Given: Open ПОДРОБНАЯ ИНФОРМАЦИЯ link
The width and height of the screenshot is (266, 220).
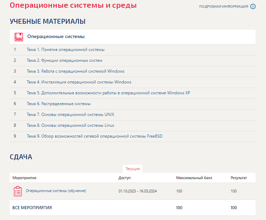Looking at the screenshot, I should pyautogui.click(x=223, y=6).
